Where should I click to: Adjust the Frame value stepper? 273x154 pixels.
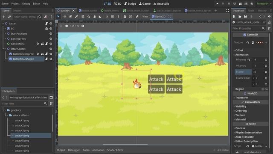pyautogui.click(x=266, y=72)
